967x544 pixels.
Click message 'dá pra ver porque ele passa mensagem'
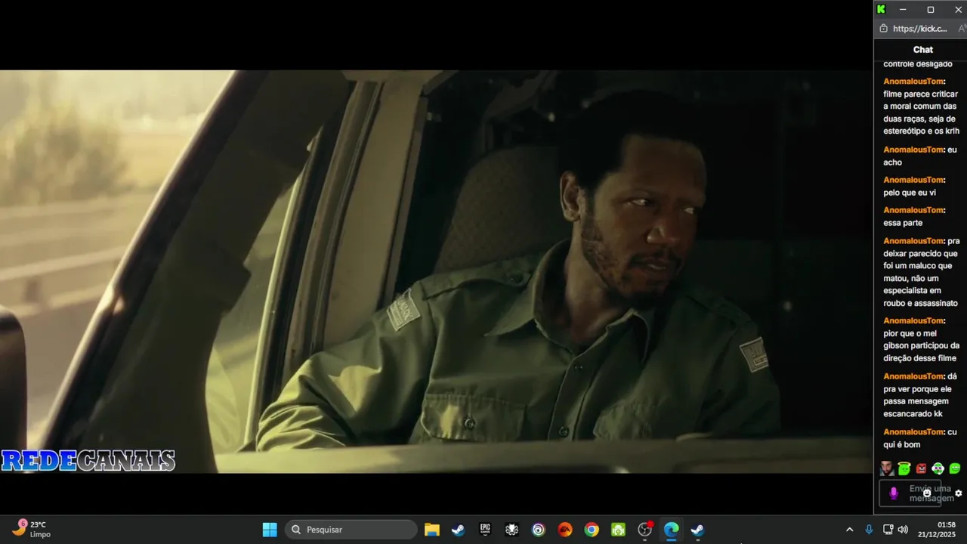coord(920,395)
